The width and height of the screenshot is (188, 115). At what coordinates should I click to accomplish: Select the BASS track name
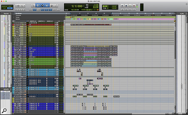tap(17, 28)
